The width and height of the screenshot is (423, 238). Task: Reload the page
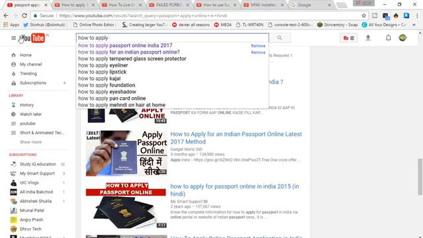(x=24, y=16)
